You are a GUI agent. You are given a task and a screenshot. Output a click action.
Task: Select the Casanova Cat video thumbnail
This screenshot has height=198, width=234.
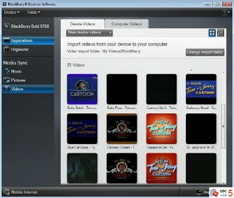click(x=161, y=129)
